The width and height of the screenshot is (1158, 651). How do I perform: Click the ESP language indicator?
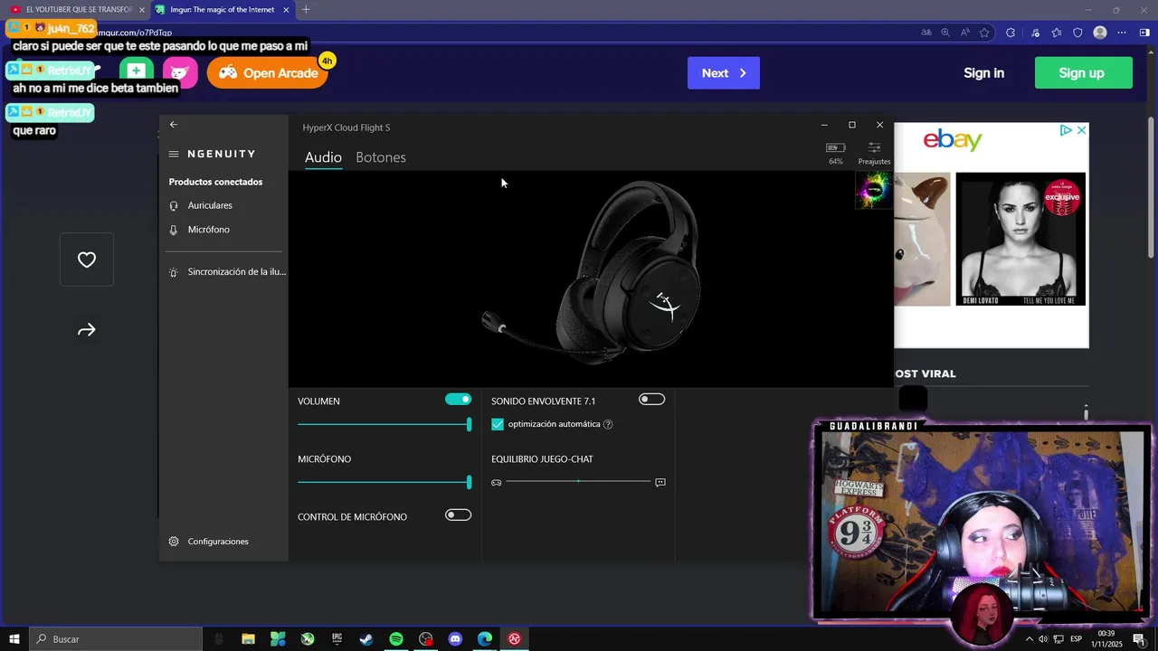point(1077,639)
